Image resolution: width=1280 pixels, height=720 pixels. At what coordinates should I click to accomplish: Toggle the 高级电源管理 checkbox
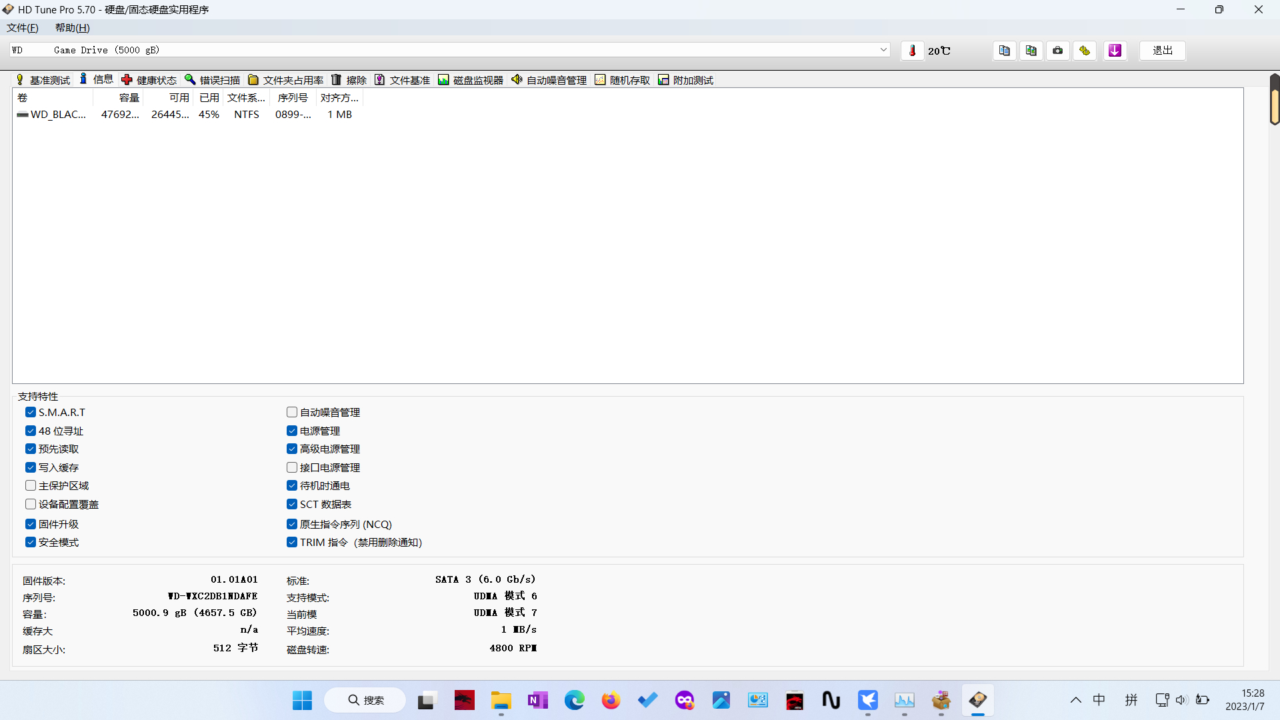[292, 449]
